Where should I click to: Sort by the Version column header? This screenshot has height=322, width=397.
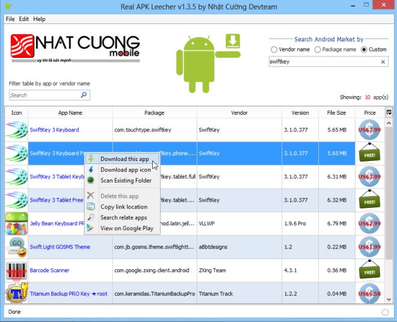(x=300, y=112)
